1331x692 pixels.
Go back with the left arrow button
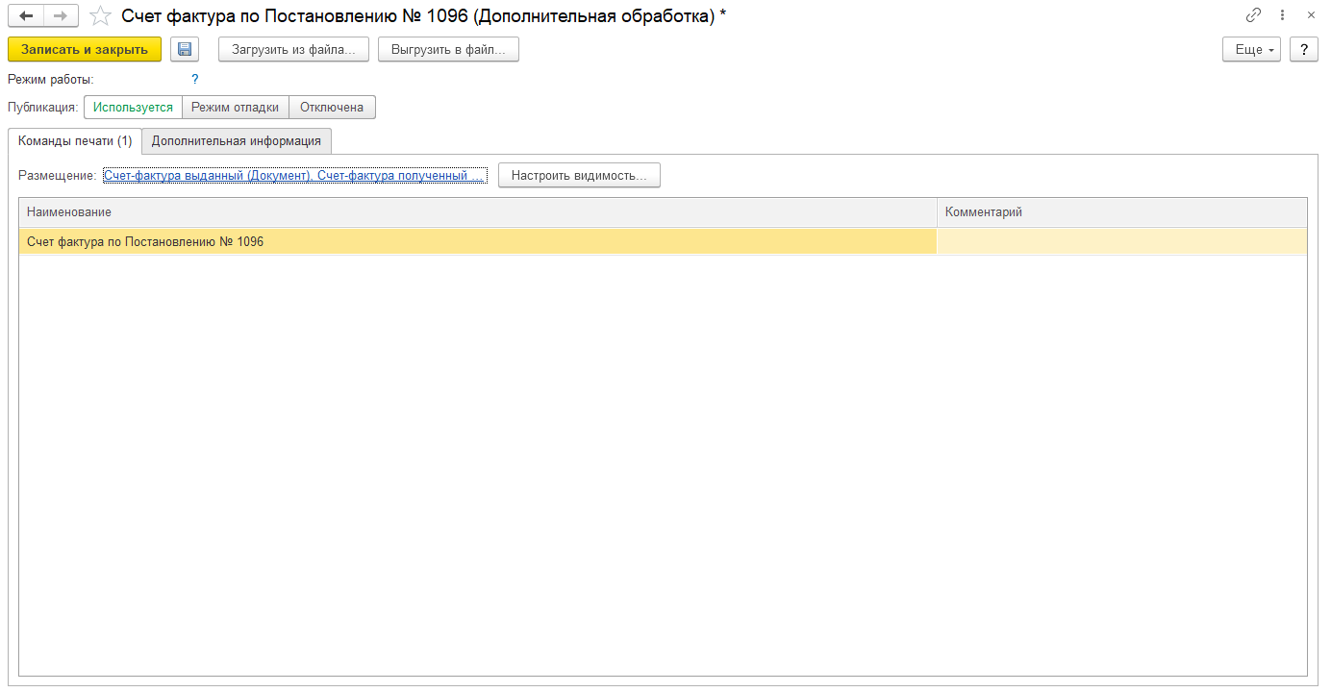(x=26, y=15)
